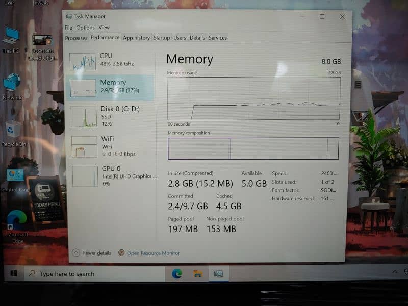Select the Performance tab
Viewport: 408px width, 306px height.
click(x=105, y=37)
